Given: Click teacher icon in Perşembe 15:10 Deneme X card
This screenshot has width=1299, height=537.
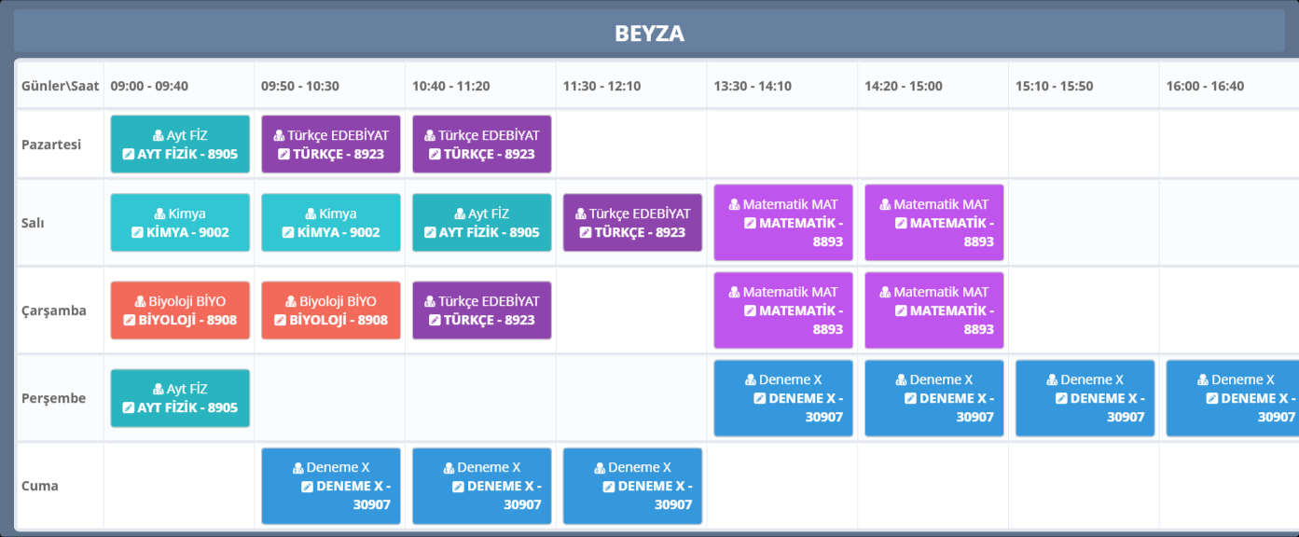Looking at the screenshot, I should point(1053,379).
